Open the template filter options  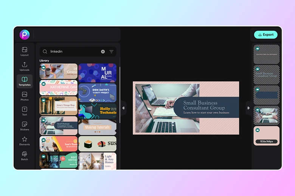click(112, 52)
